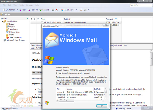The height and width of the screenshot is (110, 153).
Task: Select the comctl32.dll row
Action: point(81,95)
